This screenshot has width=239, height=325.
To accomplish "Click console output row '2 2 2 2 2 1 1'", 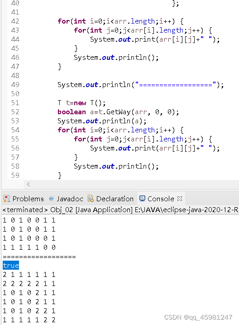I will coord(29,284).
